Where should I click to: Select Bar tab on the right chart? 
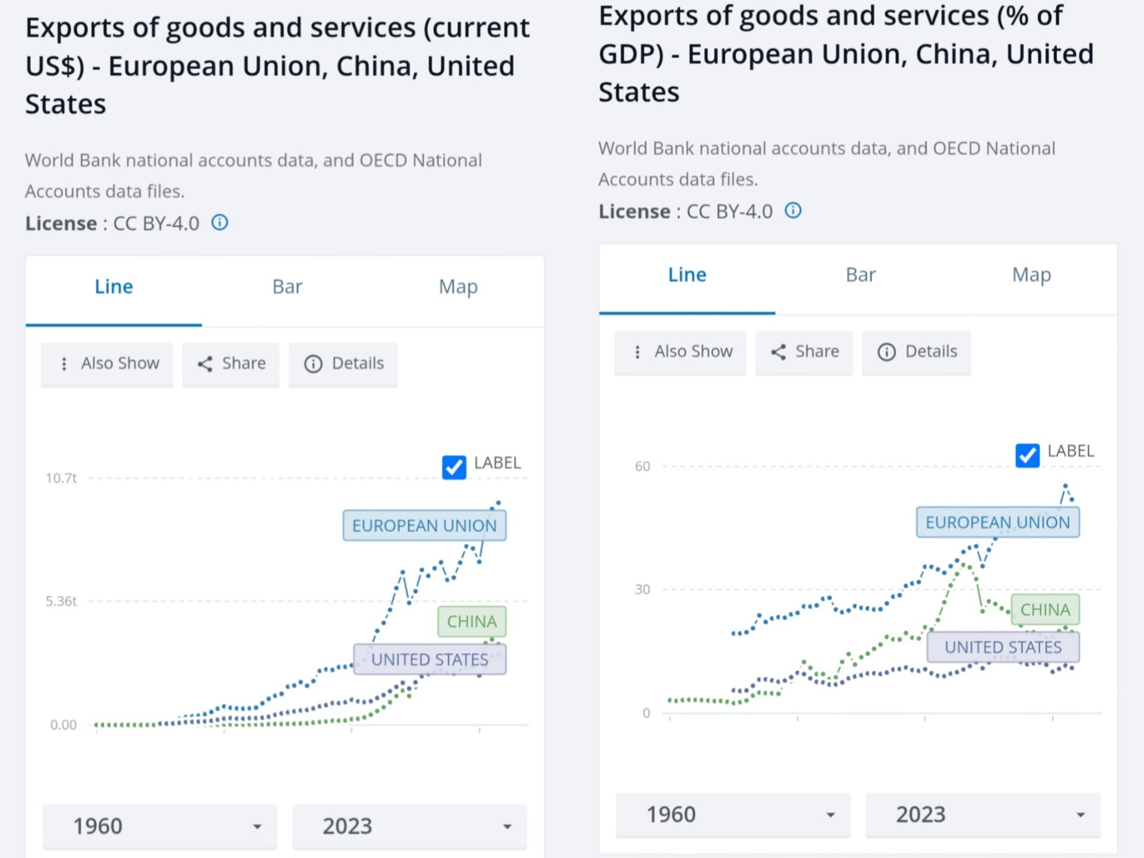pyautogui.click(x=861, y=275)
